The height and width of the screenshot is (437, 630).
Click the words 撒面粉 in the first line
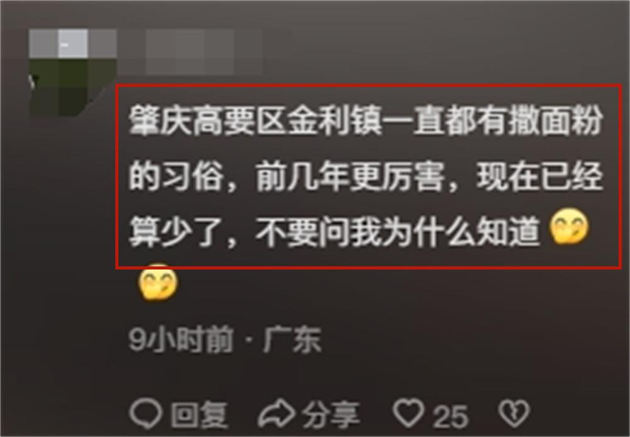click(555, 122)
